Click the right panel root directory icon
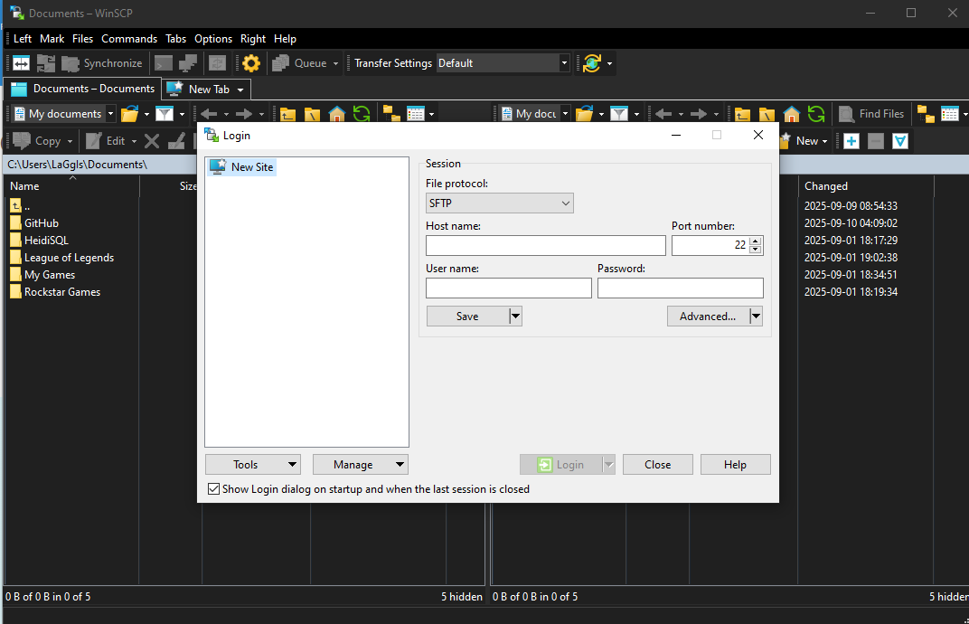Image resolution: width=969 pixels, height=624 pixels. point(767,114)
